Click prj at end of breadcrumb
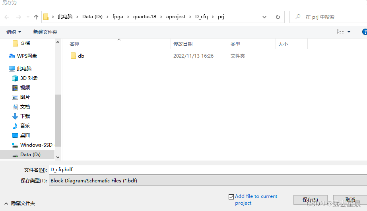Viewport: 367px width, 211px height. (x=221, y=17)
